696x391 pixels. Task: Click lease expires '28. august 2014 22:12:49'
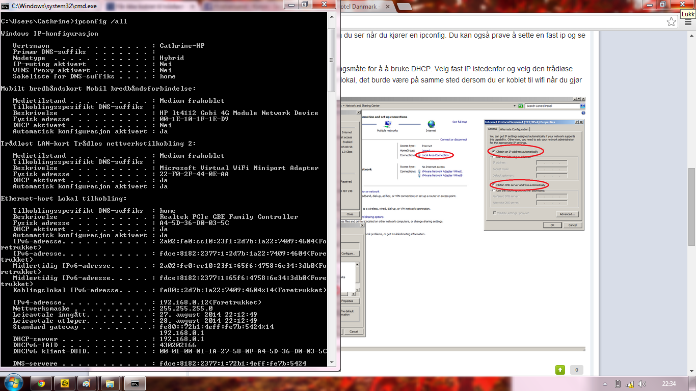point(208,321)
